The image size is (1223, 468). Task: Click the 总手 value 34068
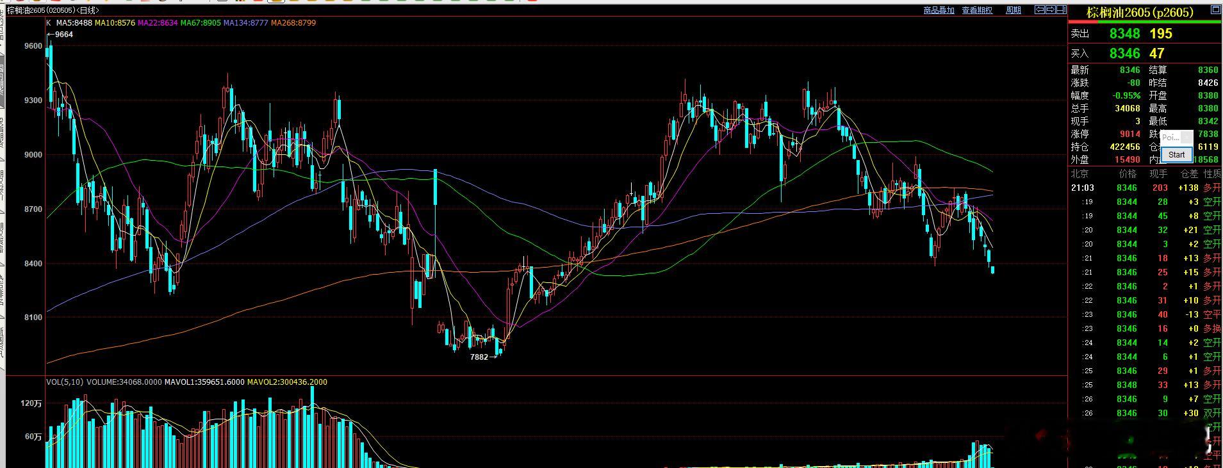1128,108
